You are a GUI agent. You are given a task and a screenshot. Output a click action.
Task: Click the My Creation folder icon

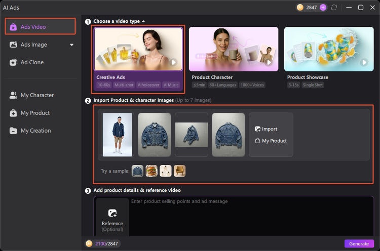pos(13,131)
